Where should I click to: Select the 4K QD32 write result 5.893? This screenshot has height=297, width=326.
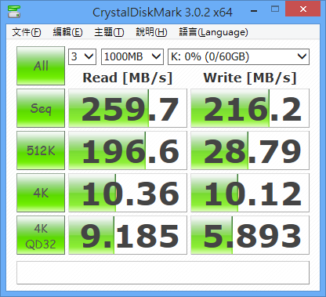point(250,235)
